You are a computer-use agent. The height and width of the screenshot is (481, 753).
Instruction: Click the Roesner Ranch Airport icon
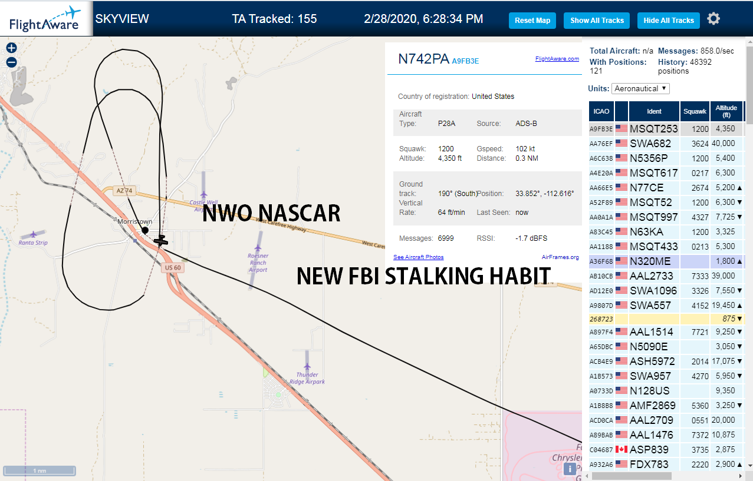(258, 247)
